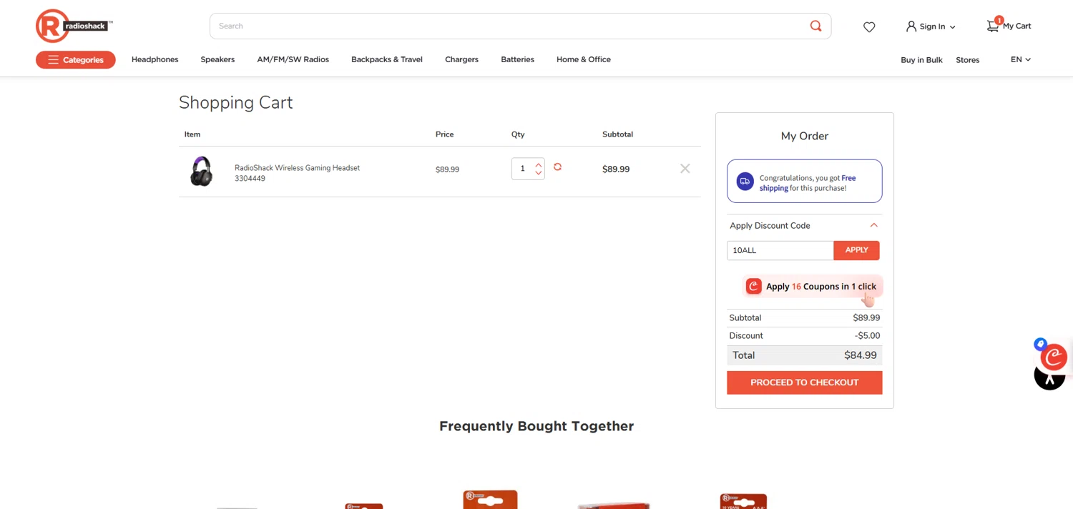This screenshot has width=1073, height=509.
Task: Decrease headset quantity with down arrow
Action: [539, 173]
